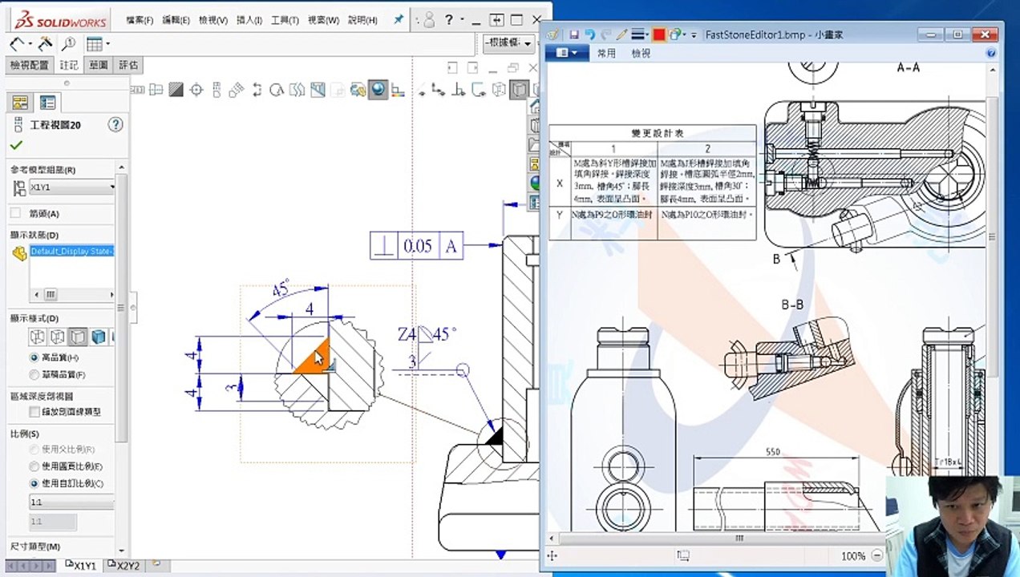This screenshot has height=577, width=1020.
Task: Click the table tool icon
Action: coord(94,43)
